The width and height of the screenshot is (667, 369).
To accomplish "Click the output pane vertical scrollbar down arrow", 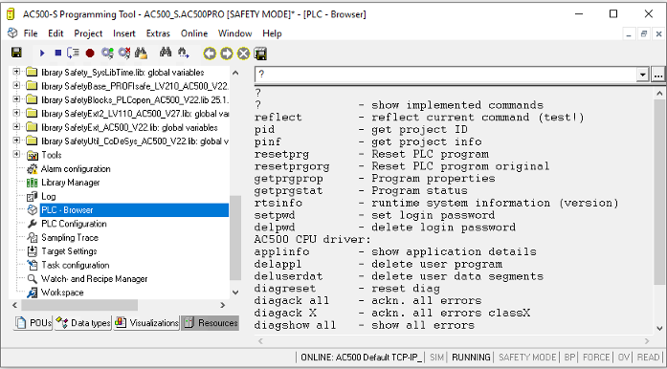I will [659, 328].
